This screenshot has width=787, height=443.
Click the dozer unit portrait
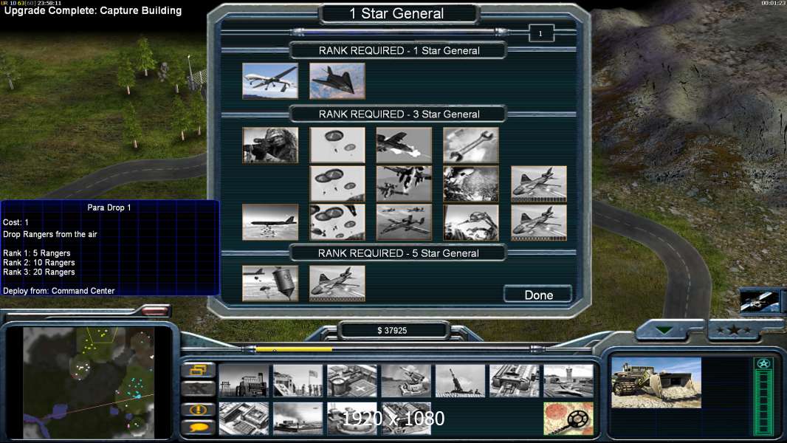656,382
